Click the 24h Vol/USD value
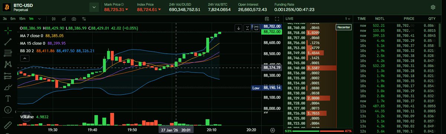The image size is (446, 134). [185, 9]
